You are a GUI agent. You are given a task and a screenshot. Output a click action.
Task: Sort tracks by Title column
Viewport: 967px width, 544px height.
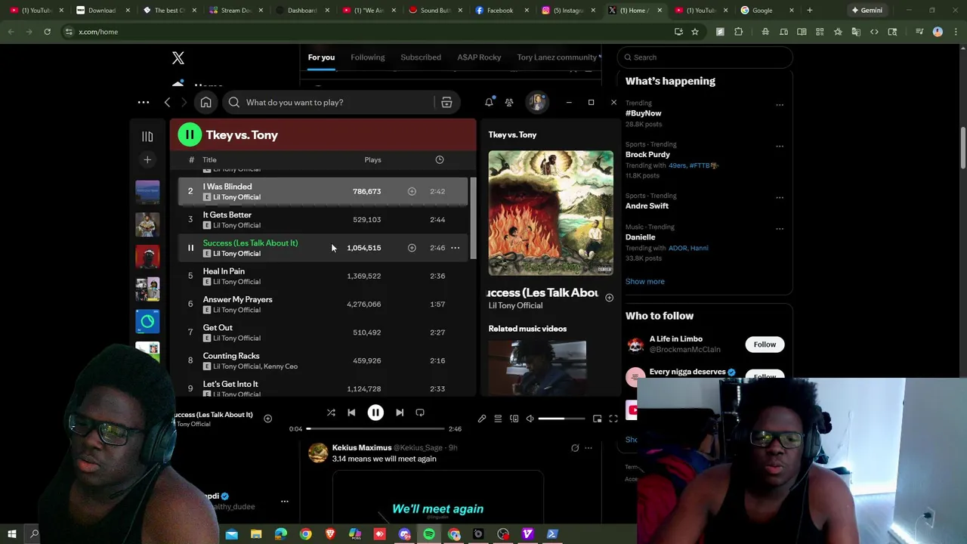coord(209,159)
